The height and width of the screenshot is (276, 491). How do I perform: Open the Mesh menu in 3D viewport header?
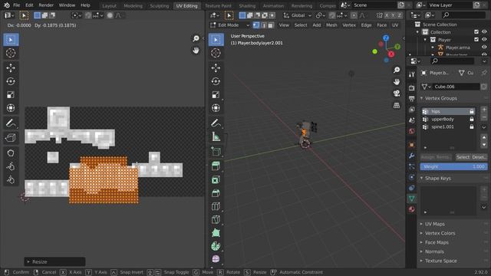331,25
